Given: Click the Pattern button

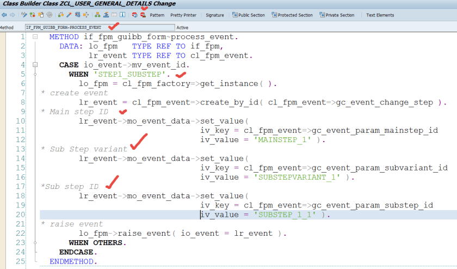Looking at the screenshot, I should tap(157, 15).
